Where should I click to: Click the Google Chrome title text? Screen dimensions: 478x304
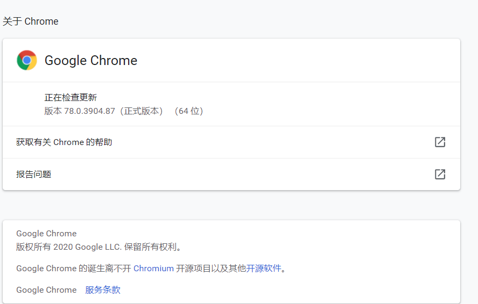point(91,61)
